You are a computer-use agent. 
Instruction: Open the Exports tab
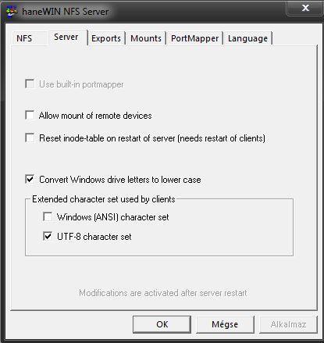point(106,38)
